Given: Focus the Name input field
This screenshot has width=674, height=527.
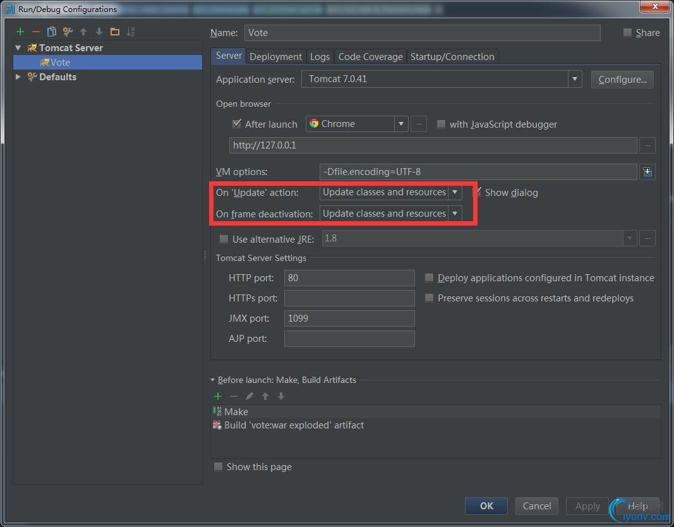Looking at the screenshot, I should point(422,33).
